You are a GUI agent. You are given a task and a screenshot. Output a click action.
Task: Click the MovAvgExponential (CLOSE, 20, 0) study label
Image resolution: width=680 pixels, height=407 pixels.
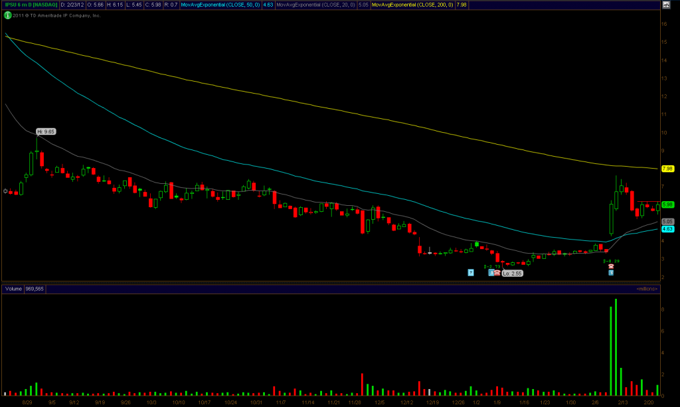314,5
